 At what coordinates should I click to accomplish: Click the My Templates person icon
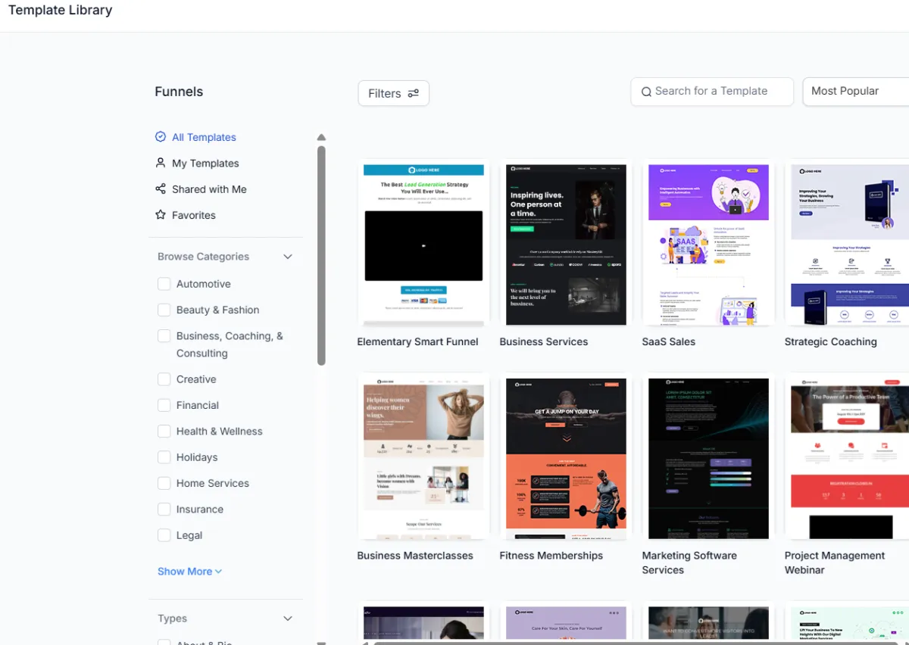click(x=161, y=163)
